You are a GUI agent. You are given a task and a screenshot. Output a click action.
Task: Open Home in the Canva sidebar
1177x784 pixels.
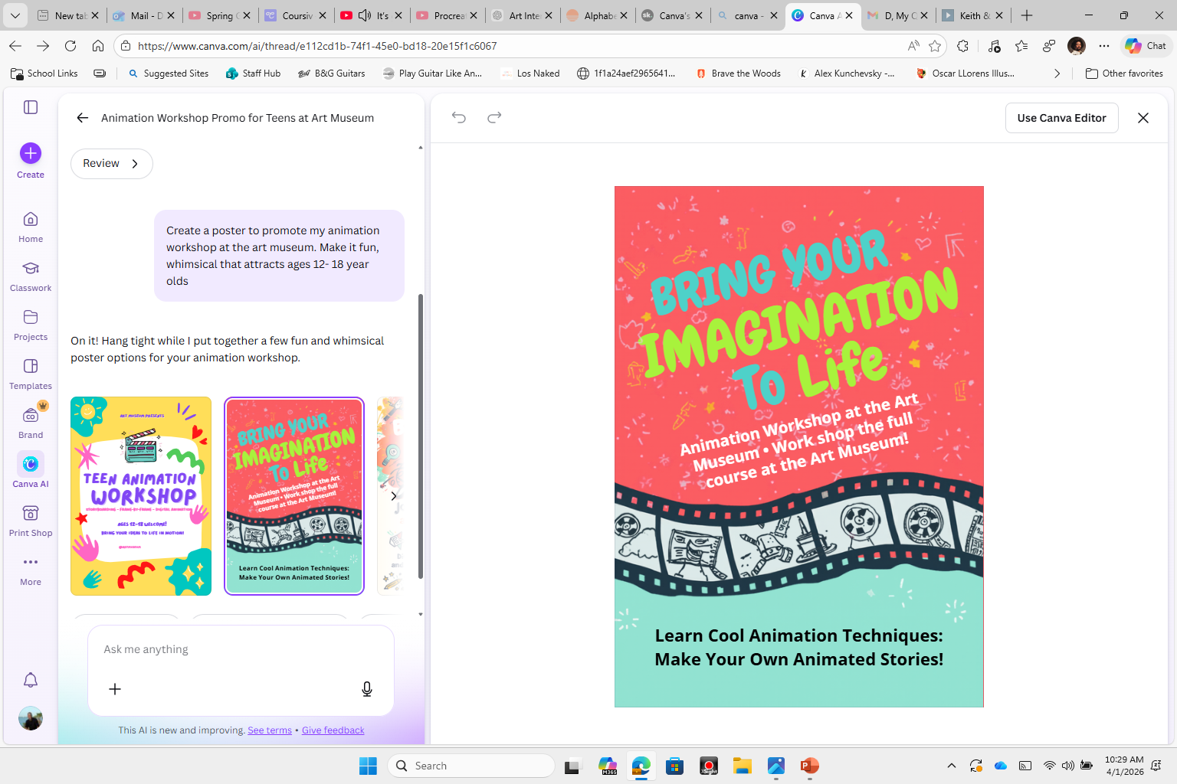coord(31,227)
